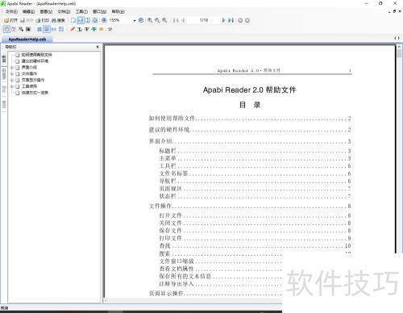Select the fit-height view icon
The width and height of the screenshot is (403, 313).
point(88,20)
